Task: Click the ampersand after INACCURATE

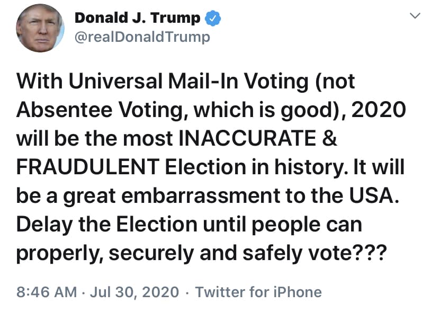Action: pyautogui.click(x=330, y=139)
